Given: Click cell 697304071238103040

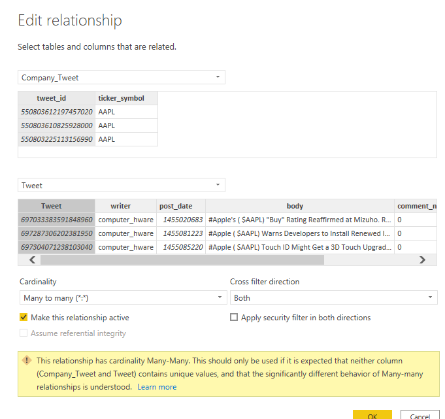Looking at the screenshot, I should [56, 247].
